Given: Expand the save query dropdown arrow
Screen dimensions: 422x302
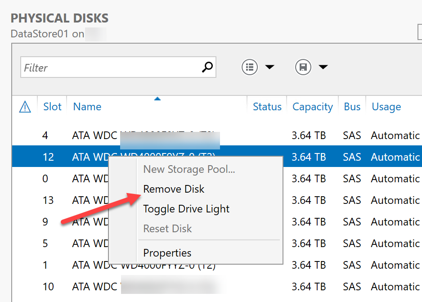Looking at the screenshot, I should click(323, 67).
